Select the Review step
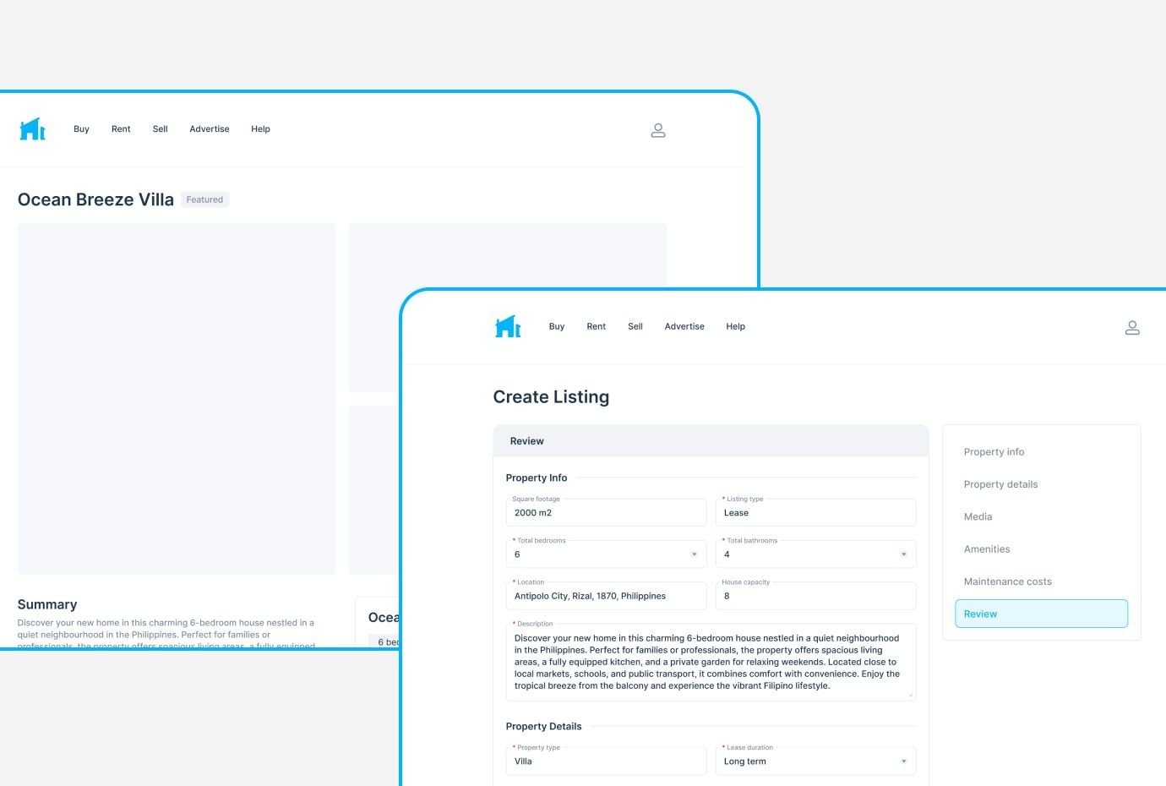The image size is (1166, 786). (x=1041, y=614)
